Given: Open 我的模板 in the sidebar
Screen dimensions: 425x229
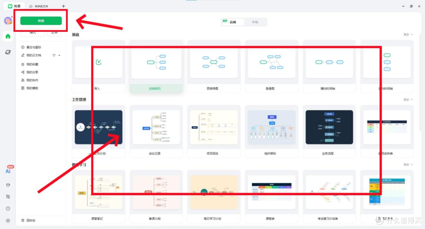Looking at the screenshot, I should pos(32,88).
